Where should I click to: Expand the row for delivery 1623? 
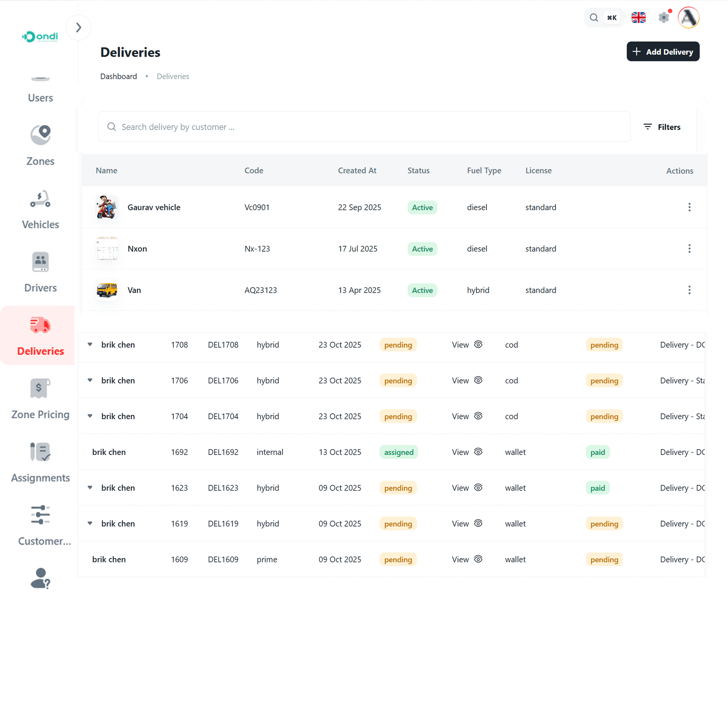tap(90, 487)
